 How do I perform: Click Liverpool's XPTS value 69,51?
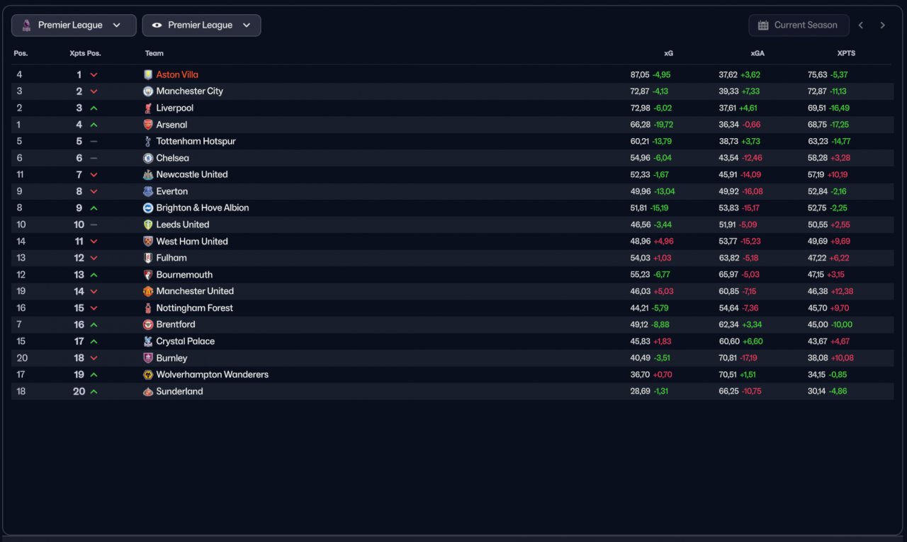[x=817, y=108]
